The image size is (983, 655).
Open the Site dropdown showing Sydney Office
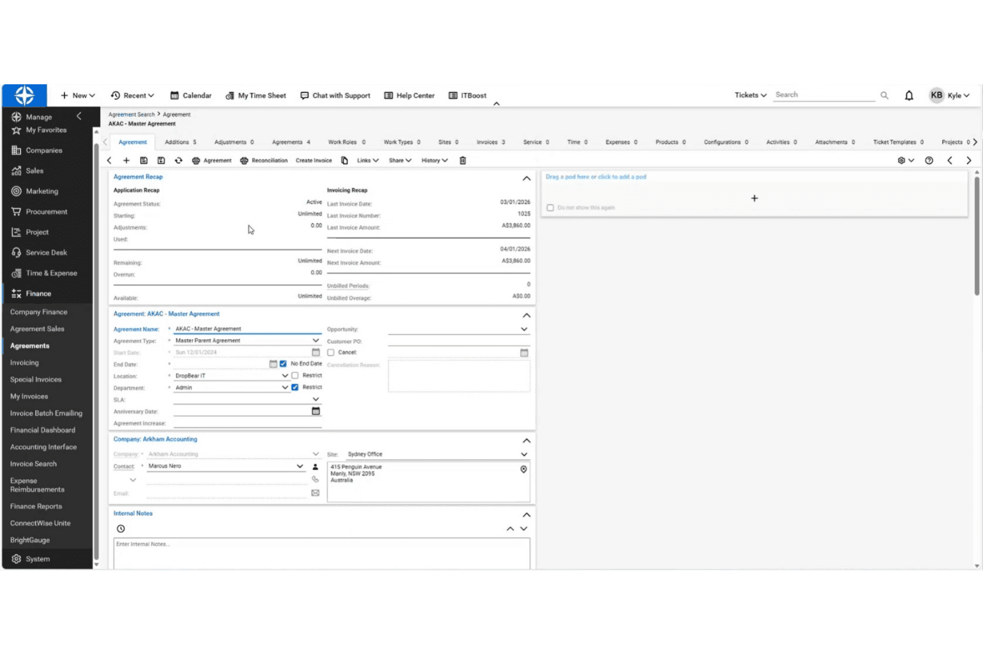[524, 455]
